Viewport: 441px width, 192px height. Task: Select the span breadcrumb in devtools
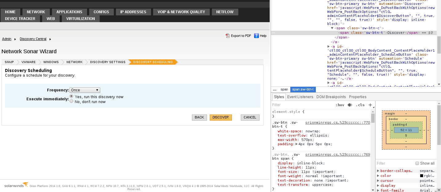(284, 90)
